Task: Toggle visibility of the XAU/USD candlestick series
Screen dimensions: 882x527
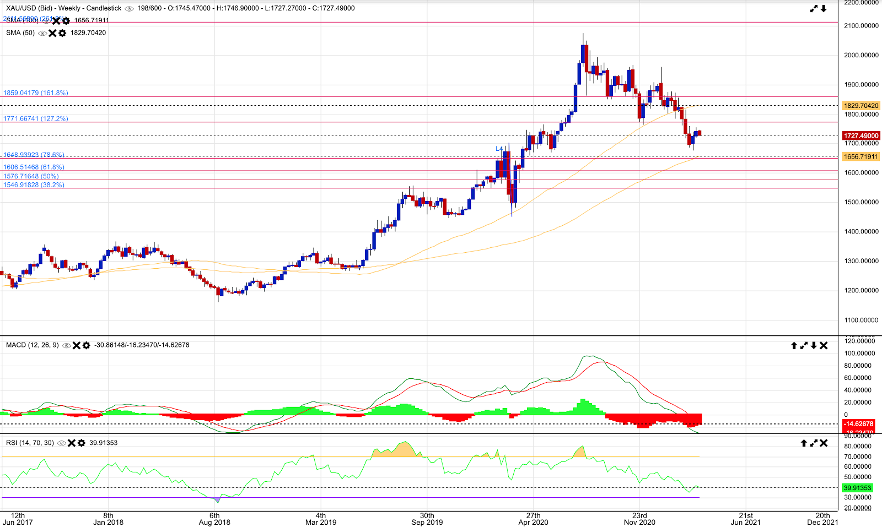Action: (x=130, y=9)
